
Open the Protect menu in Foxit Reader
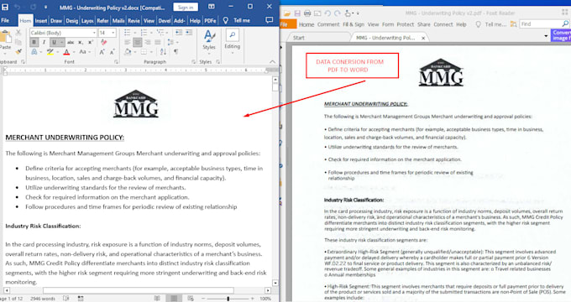(406, 24)
